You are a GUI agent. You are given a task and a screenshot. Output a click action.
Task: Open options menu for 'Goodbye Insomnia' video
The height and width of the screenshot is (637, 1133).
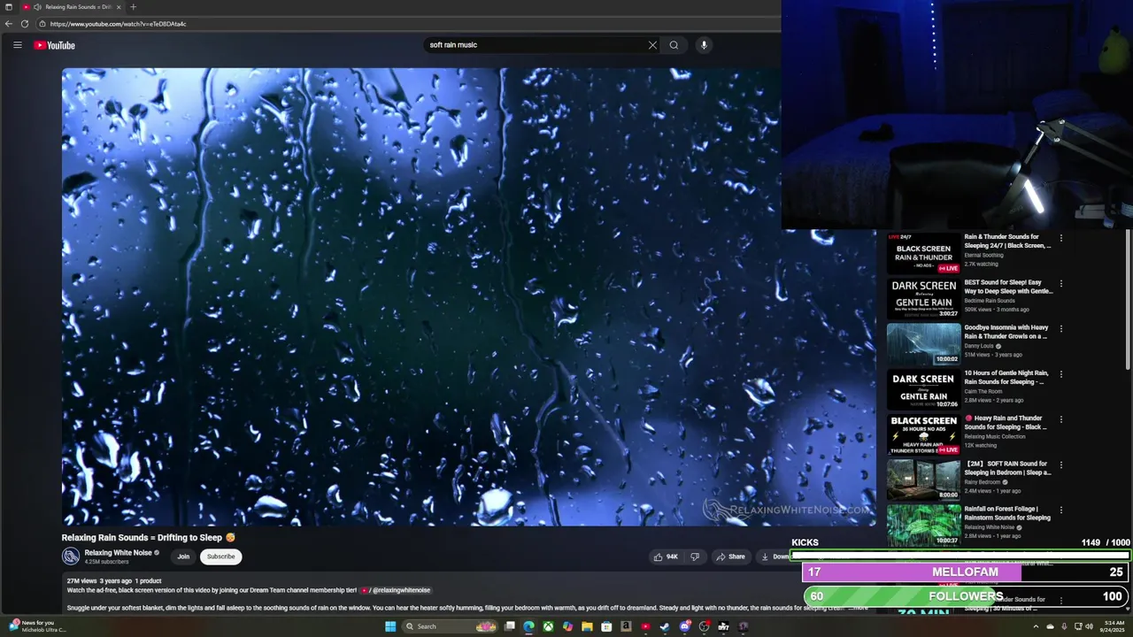tap(1060, 329)
